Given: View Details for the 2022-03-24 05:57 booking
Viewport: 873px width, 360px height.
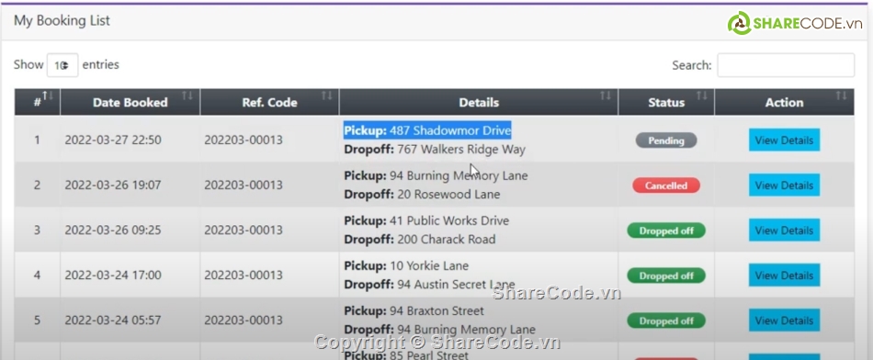Looking at the screenshot, I should [784, 321].
